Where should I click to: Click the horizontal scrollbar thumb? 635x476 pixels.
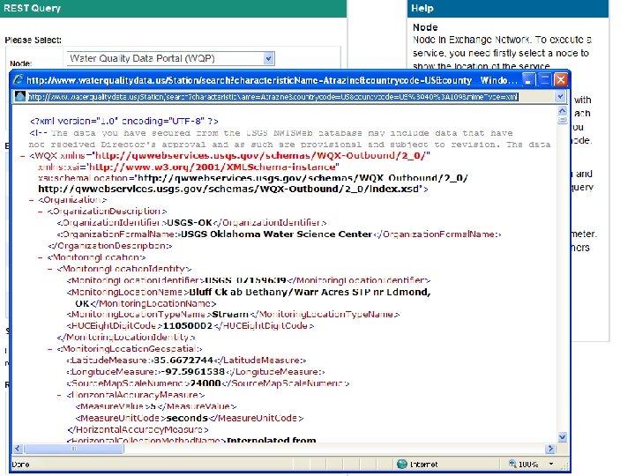click(x=73, y=449)
